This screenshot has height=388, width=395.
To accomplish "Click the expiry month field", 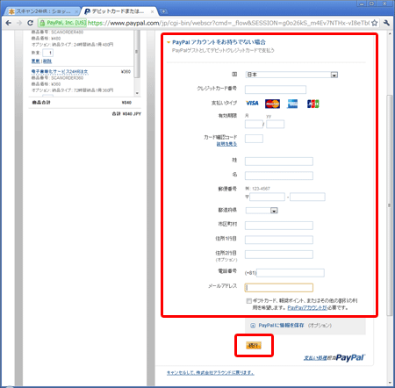I will 254,125.
